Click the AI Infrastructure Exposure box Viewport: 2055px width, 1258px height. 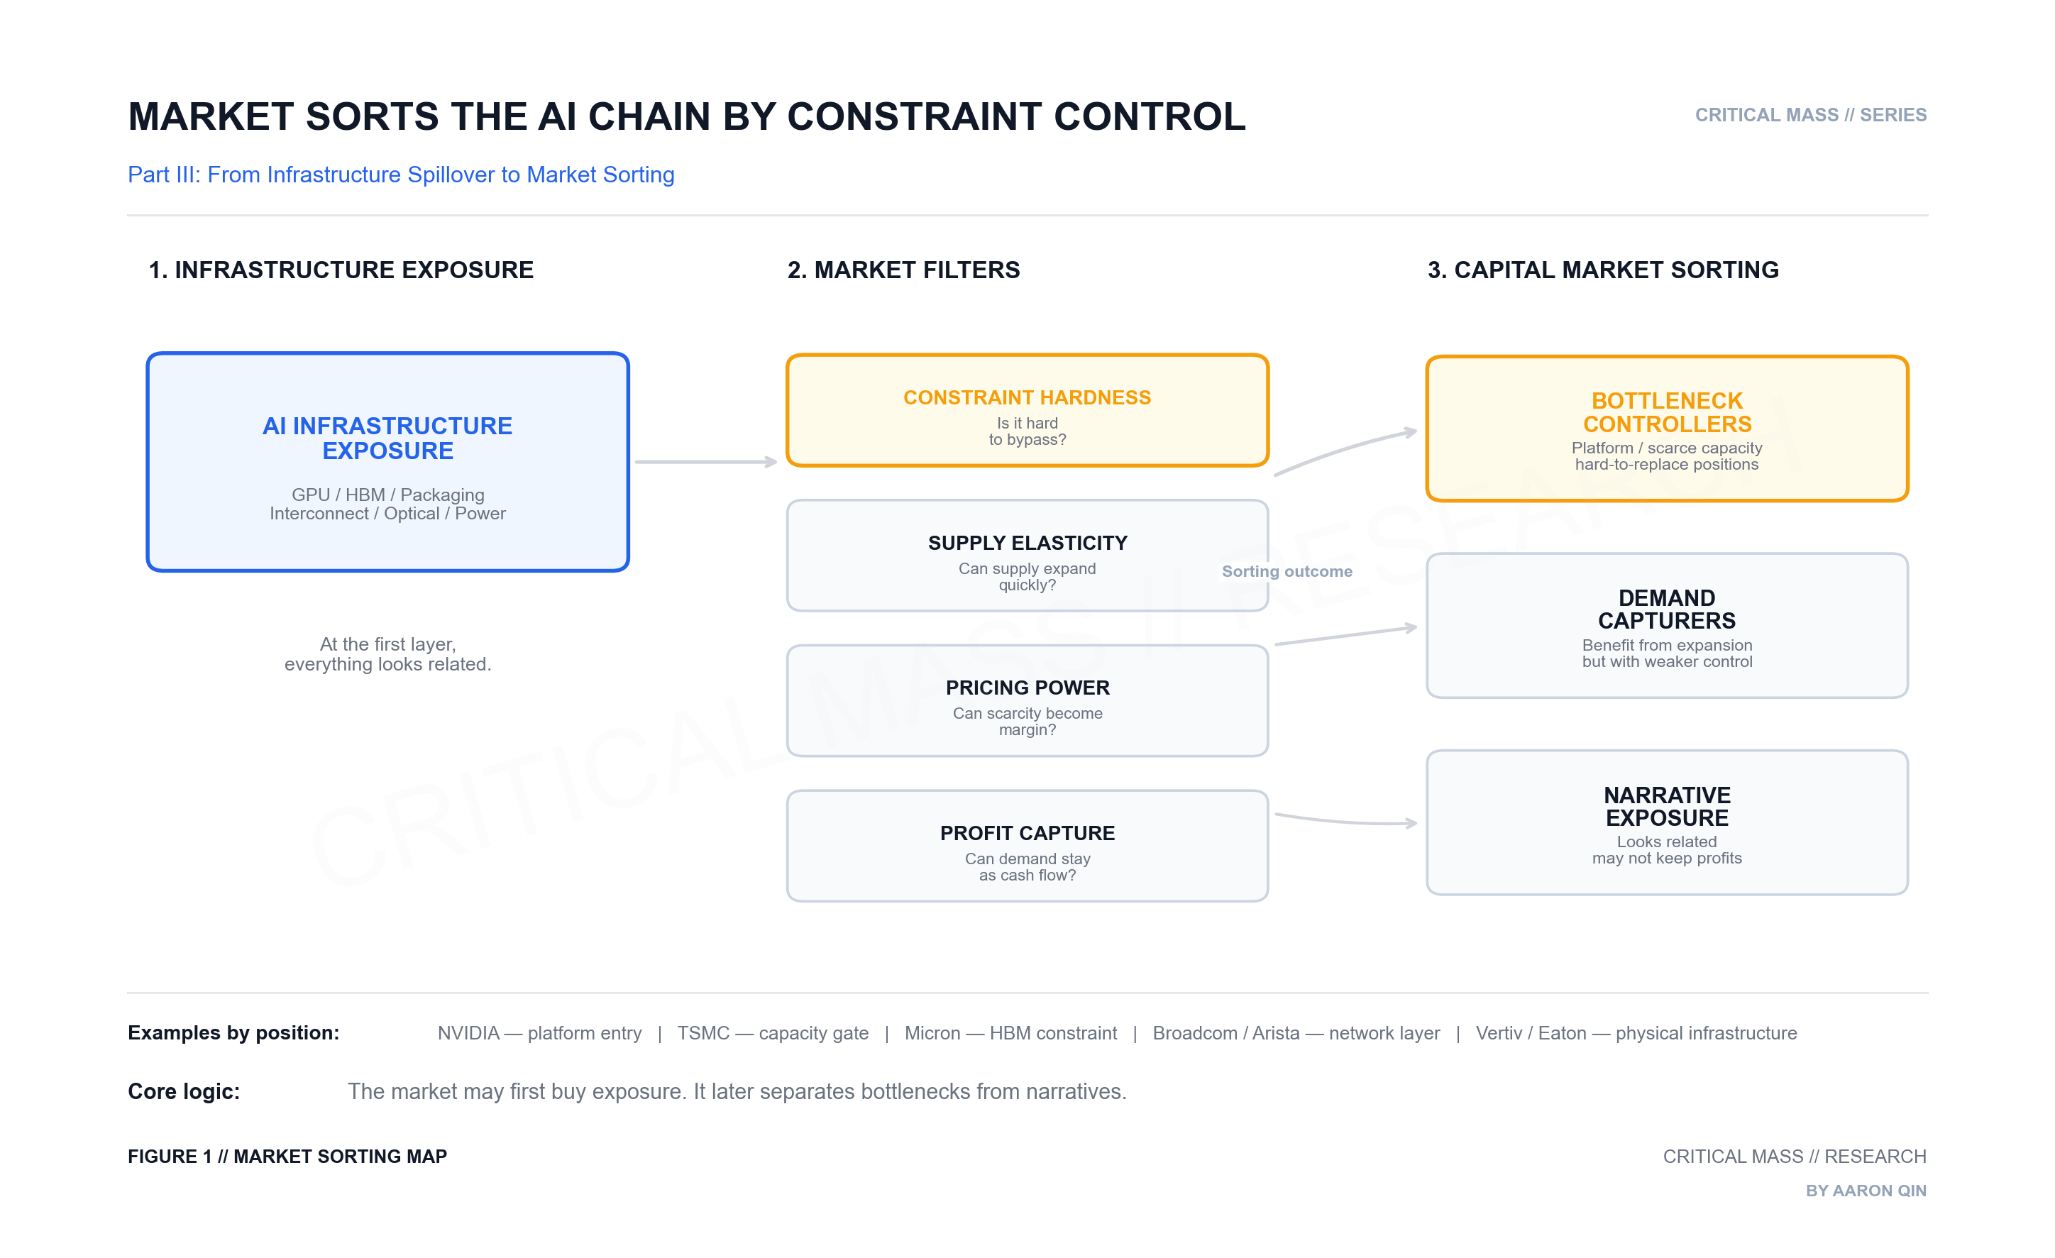pyautogui.click(x=387, y=462)
